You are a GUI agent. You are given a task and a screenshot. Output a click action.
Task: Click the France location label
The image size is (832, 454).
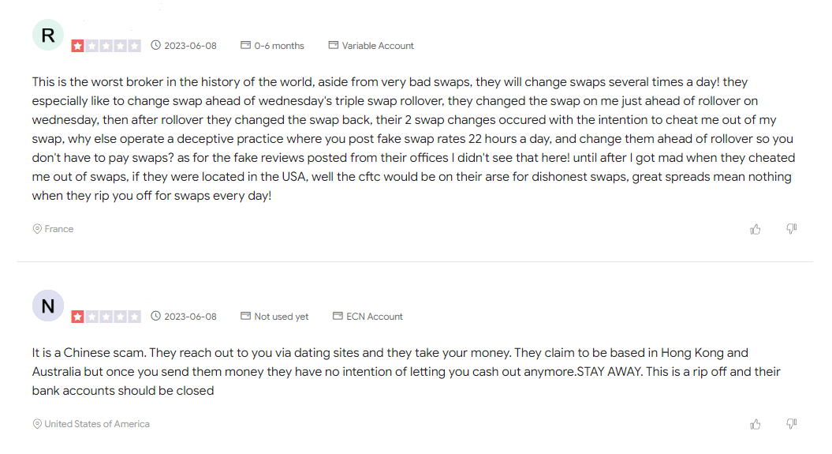59,229
